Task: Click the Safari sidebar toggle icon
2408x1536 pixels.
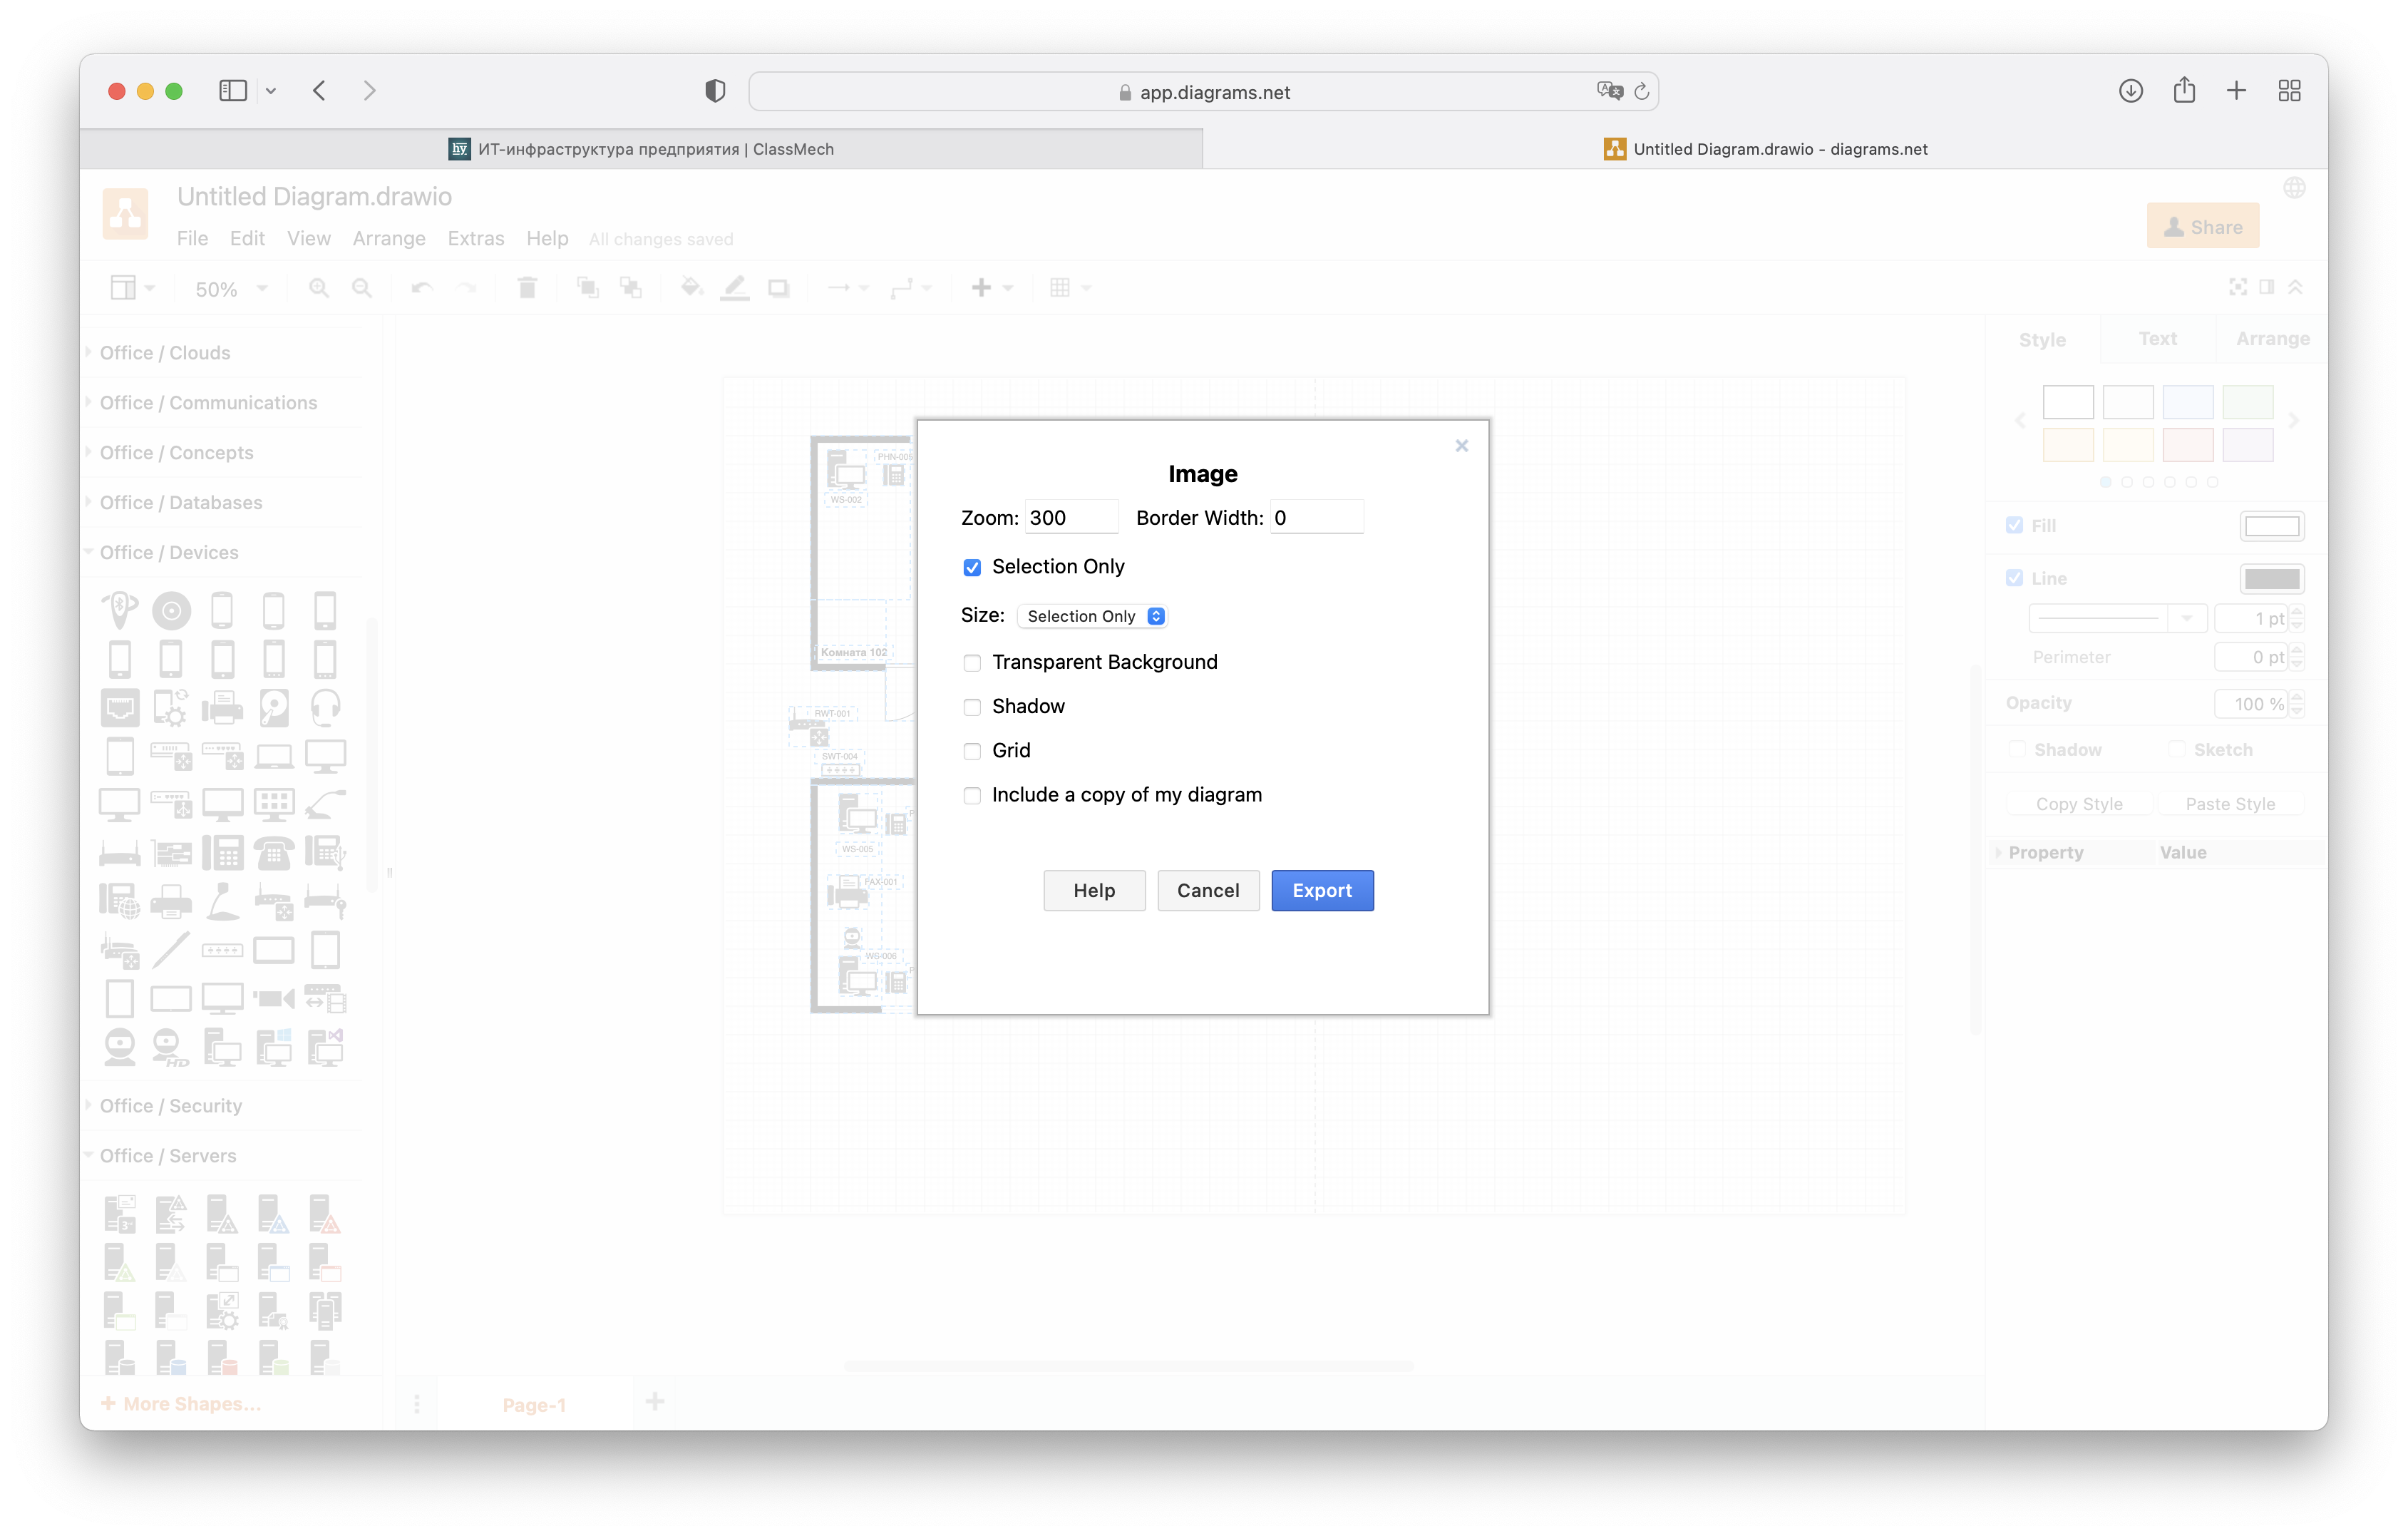Action: click(232, 91)
